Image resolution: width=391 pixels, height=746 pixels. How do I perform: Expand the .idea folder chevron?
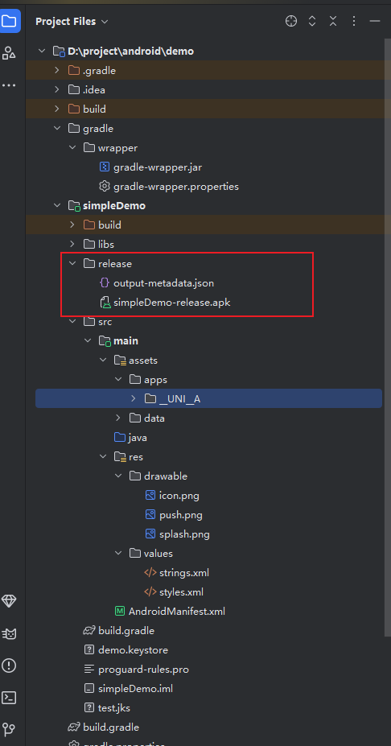pos(57,89)
